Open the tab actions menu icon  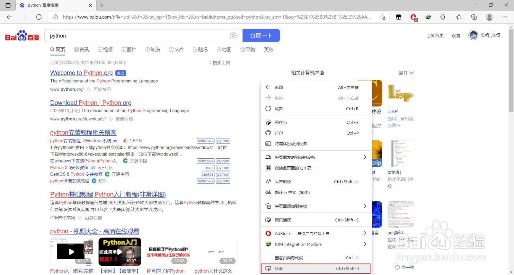(x=8, y=5)
